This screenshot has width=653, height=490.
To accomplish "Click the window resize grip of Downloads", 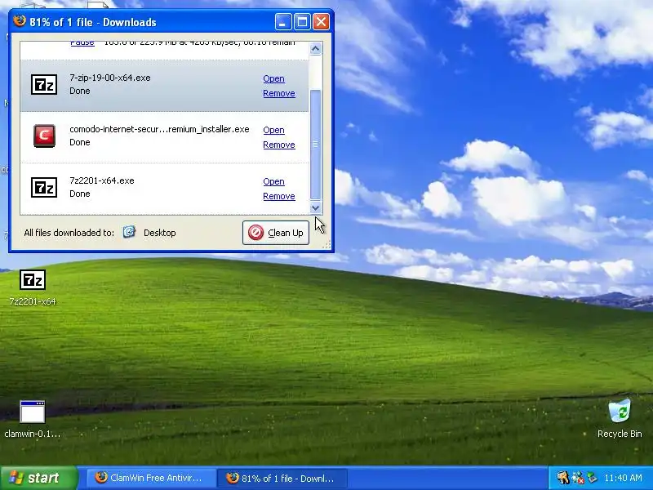I will pos(327,244).
